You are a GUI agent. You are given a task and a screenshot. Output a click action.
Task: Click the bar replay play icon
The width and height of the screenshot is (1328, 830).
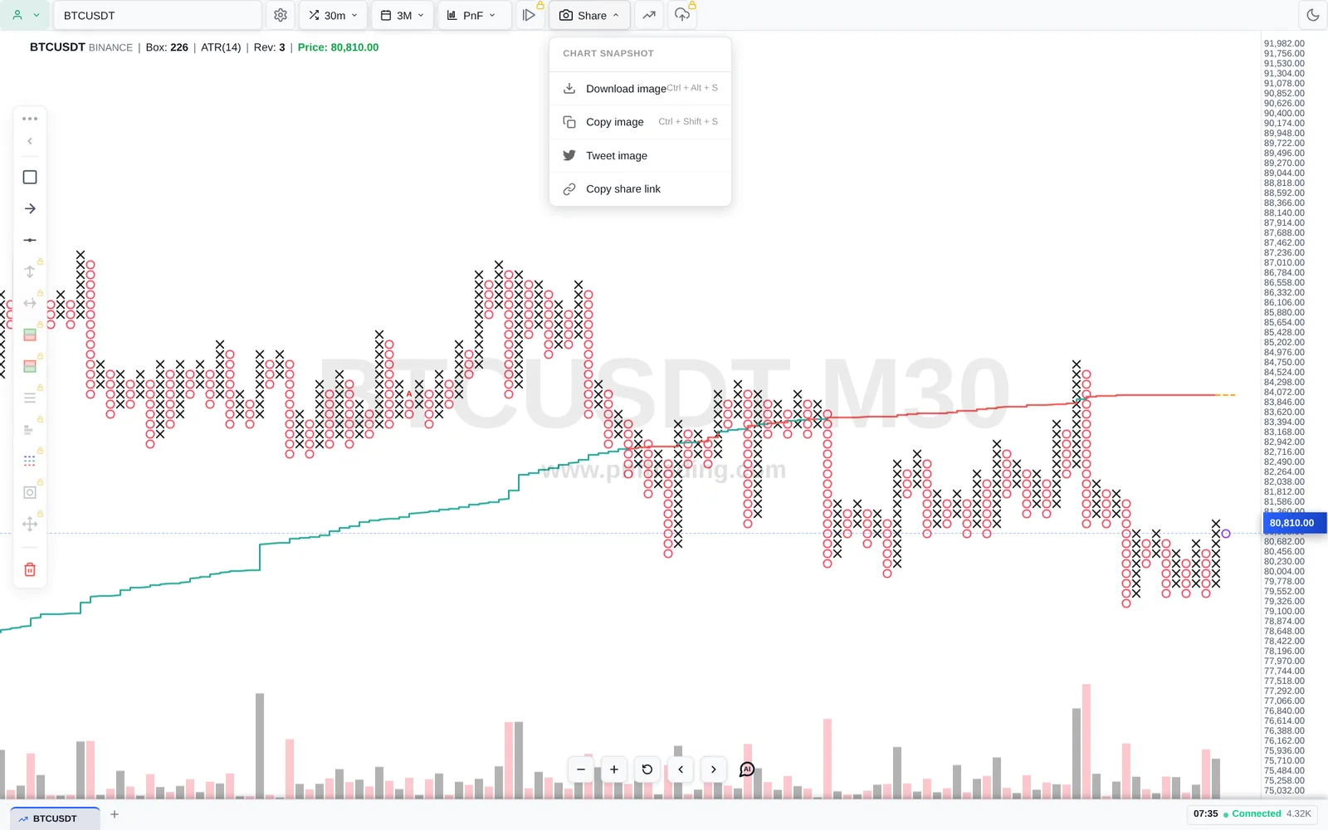coord(529,15)
